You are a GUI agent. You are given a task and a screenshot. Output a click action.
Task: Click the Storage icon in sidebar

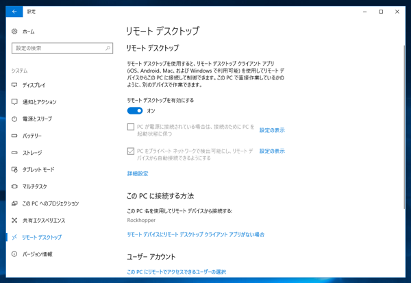point(14,152)
